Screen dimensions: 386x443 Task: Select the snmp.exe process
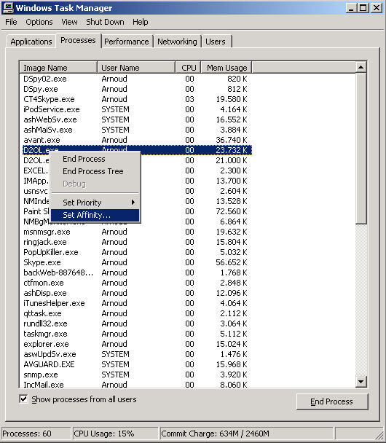pos(135,375)
